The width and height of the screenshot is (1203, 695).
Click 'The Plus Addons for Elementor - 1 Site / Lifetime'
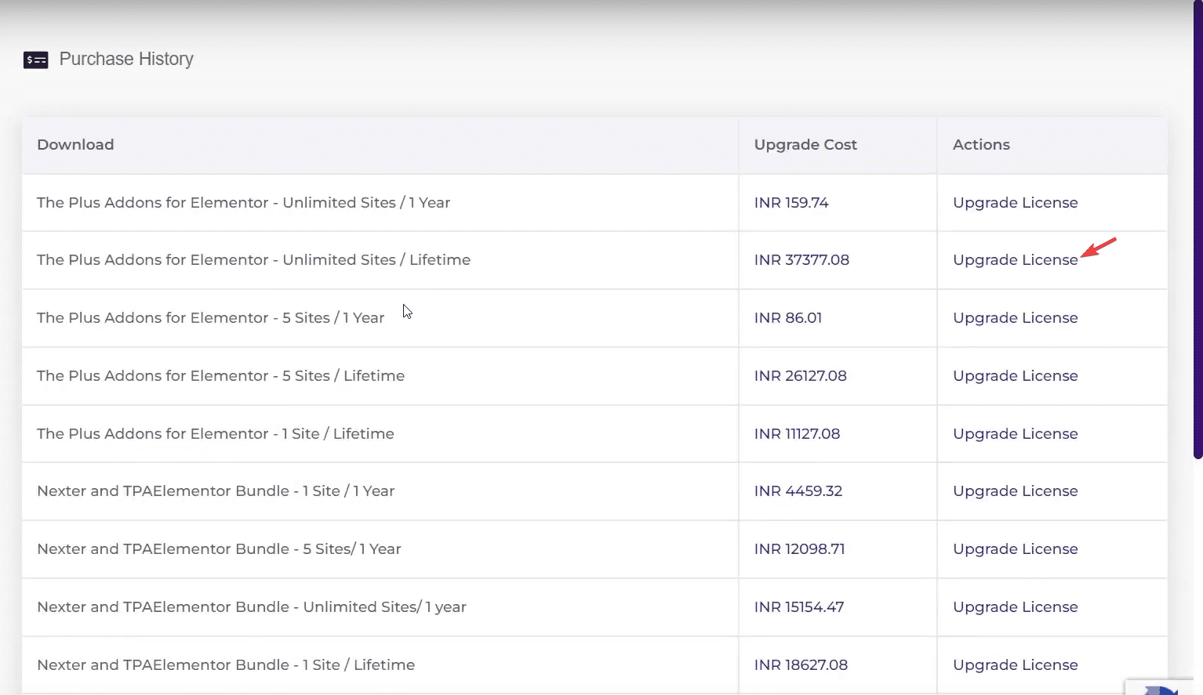(x=215, y=433)
